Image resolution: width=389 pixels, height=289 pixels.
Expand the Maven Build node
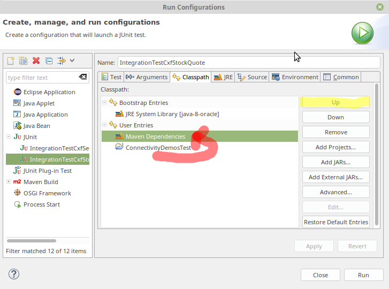pyautogui.click(x=9, y=181)
